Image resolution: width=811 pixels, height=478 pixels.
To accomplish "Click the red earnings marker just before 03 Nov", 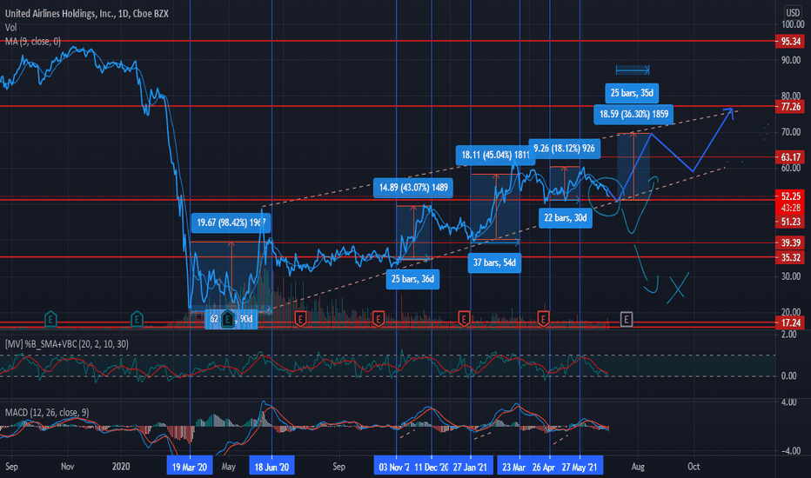I will tap(378, 319).
